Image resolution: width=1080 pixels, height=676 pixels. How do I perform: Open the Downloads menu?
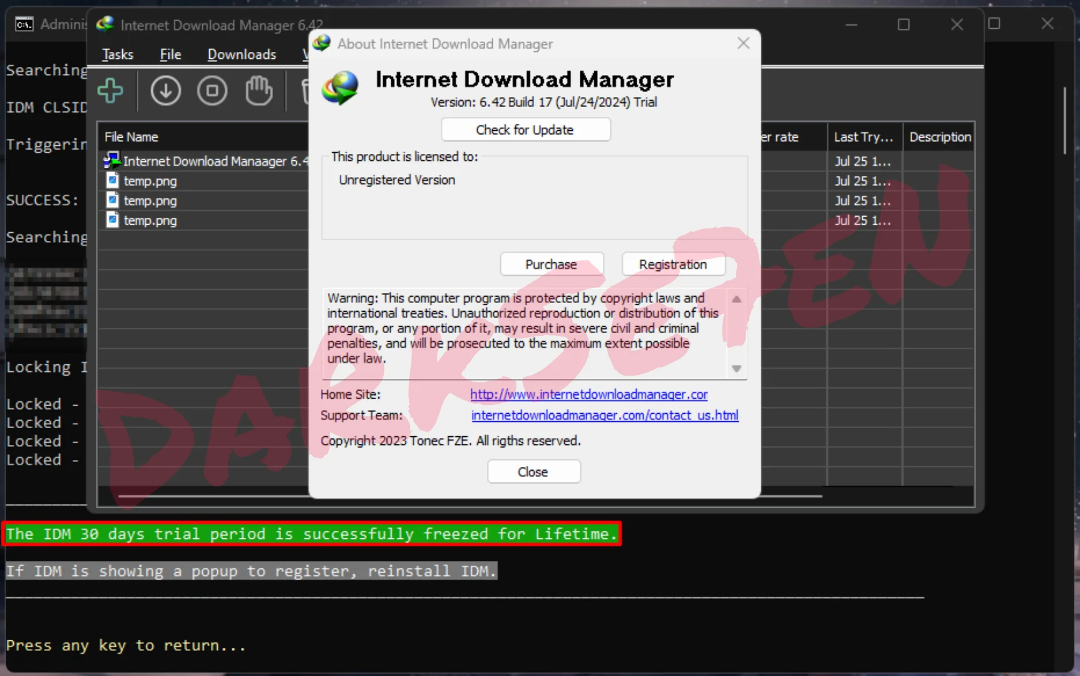[x=242, y=54]
